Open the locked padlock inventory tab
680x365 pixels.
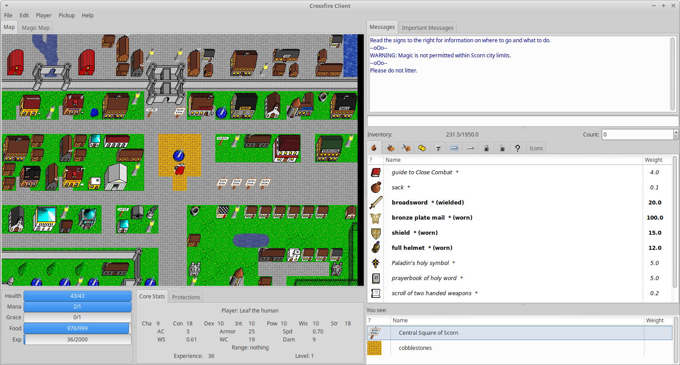tap(486, 148)
